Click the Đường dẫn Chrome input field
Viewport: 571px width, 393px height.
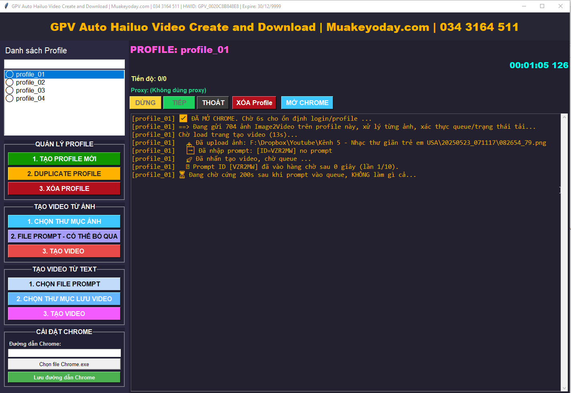pyautogui.click(x=64, y=353)
